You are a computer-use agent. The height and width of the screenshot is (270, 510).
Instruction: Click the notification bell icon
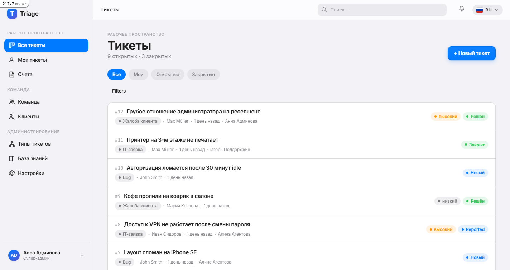pos(462,9)
